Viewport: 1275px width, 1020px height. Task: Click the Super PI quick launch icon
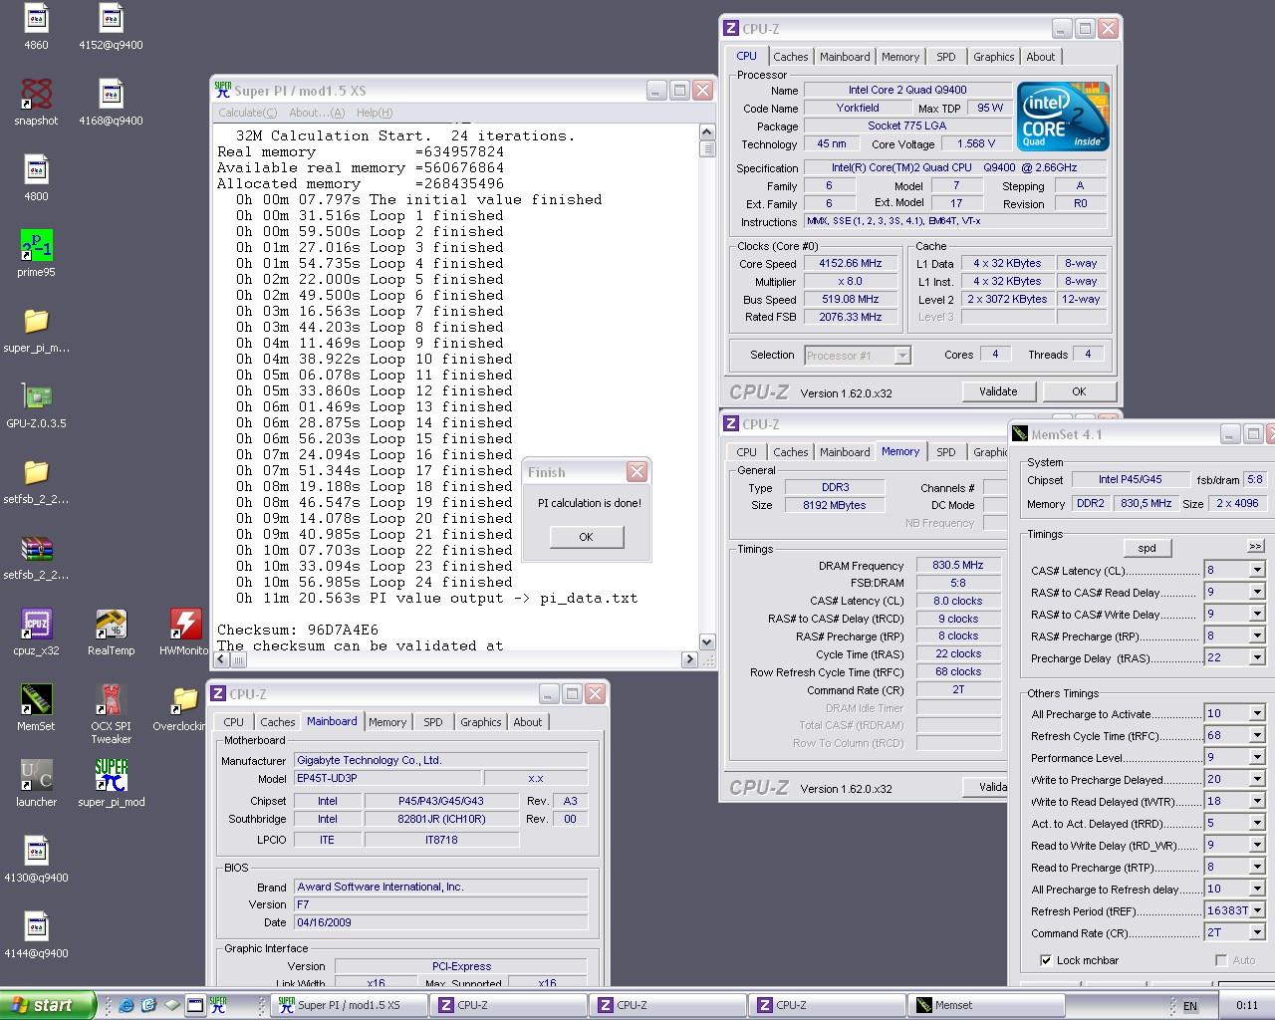point(218,1005)
